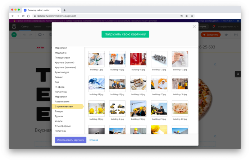
Task: Toggle page preview eye icon
Action: pos(226,34)
